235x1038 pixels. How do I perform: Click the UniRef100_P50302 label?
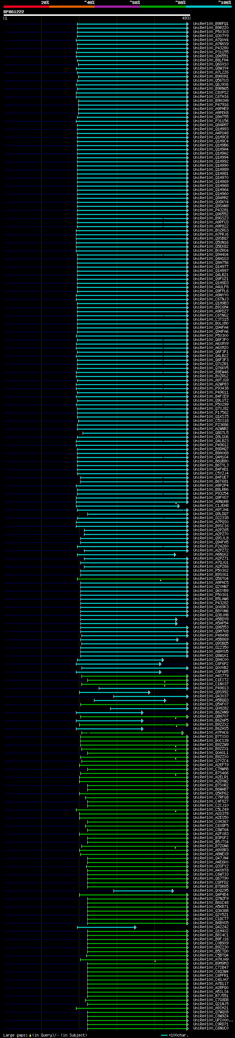pyautogui.click(x=210, y=571)
